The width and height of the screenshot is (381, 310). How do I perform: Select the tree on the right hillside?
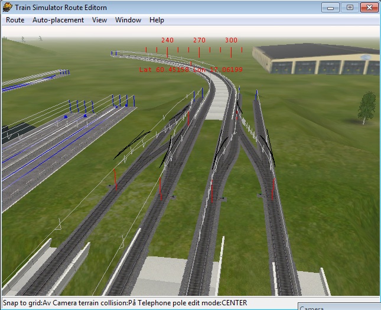[x=367, y=107]
